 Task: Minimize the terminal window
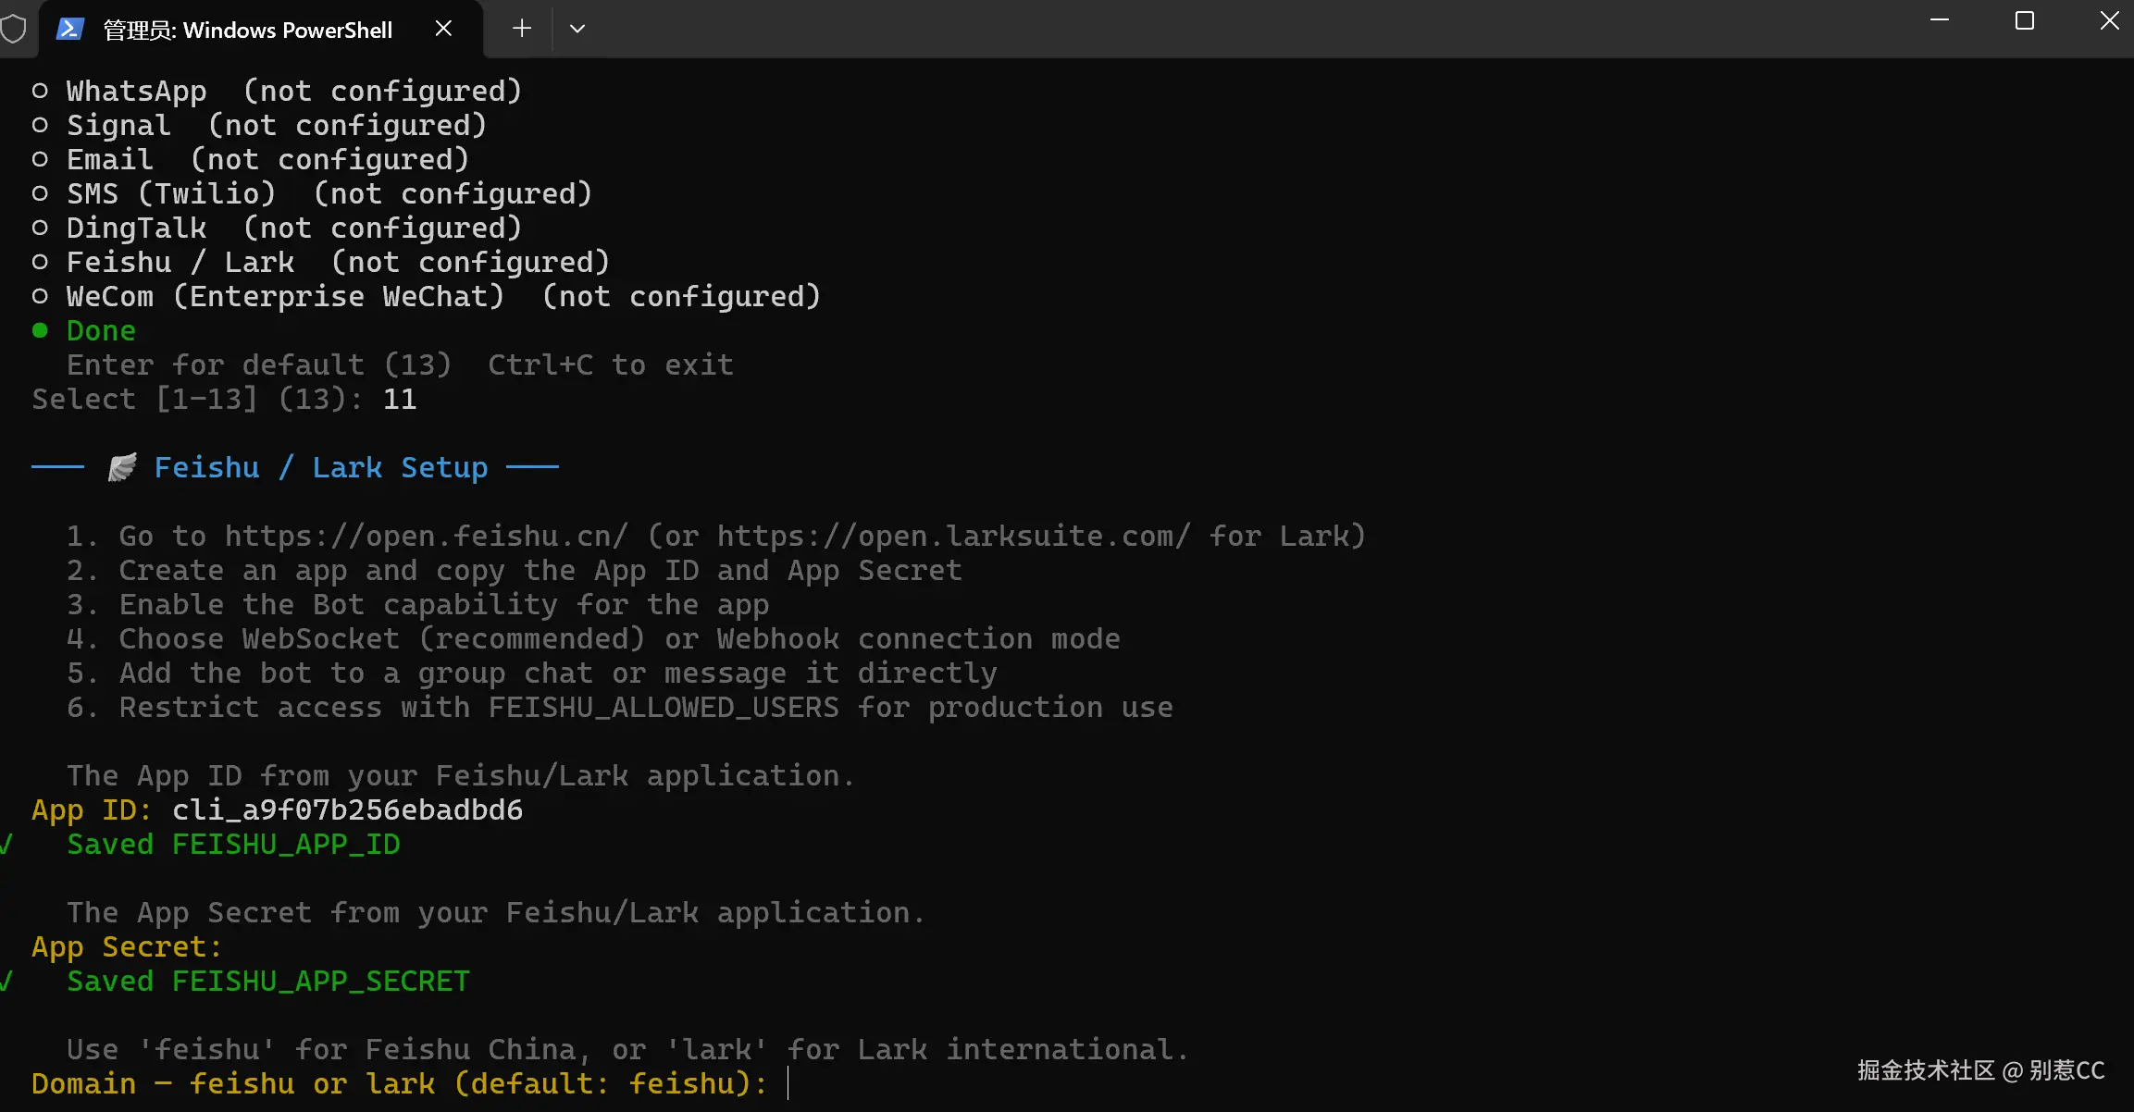point(1940,21)
